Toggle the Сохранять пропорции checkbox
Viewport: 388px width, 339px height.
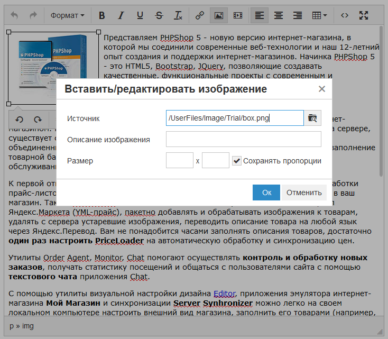coord(237,161)
